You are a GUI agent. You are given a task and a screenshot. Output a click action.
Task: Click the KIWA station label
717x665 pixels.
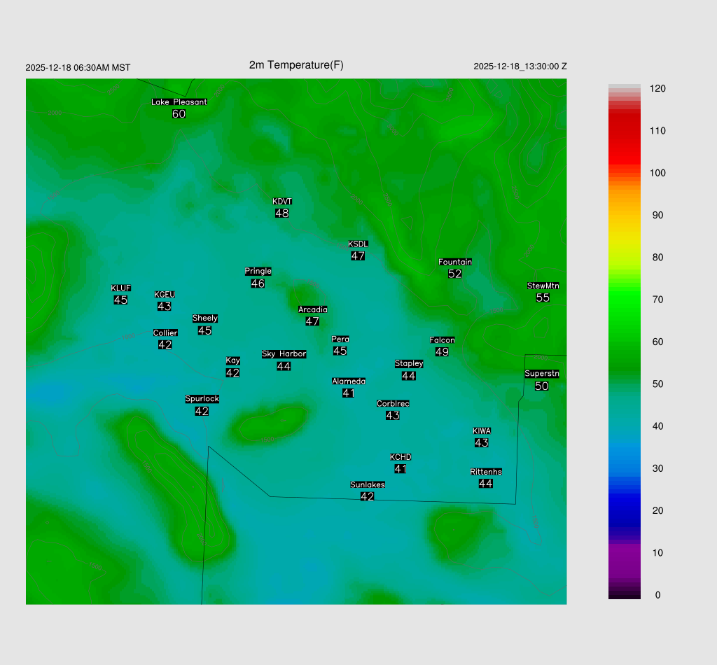tap(482, 430)
